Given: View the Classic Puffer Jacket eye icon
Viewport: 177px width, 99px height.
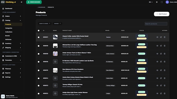Looking at the screenshot, I should click(x=157, y=37).
